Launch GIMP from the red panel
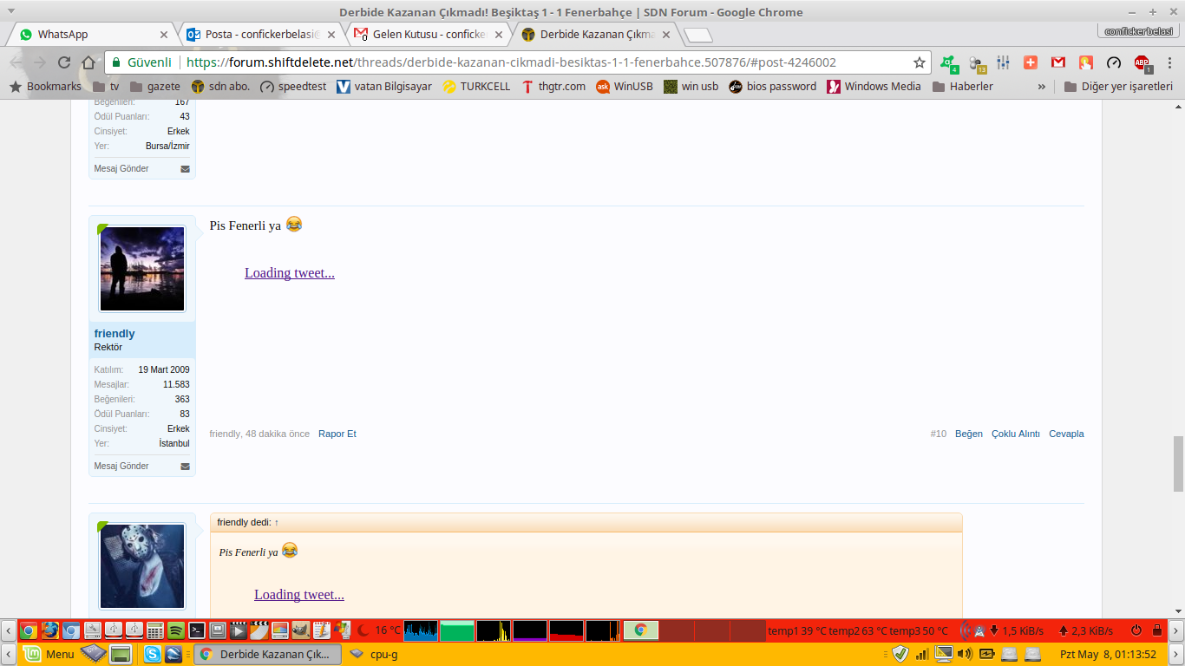The width and height of the screenshot is (1185, 666). click(301, 630)
